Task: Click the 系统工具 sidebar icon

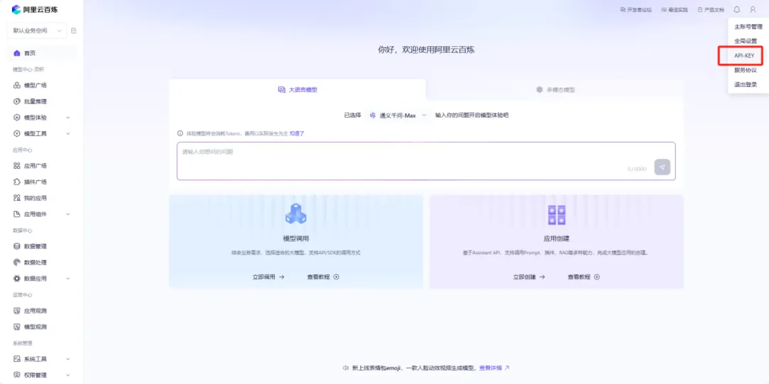Action: coord(17,359)
